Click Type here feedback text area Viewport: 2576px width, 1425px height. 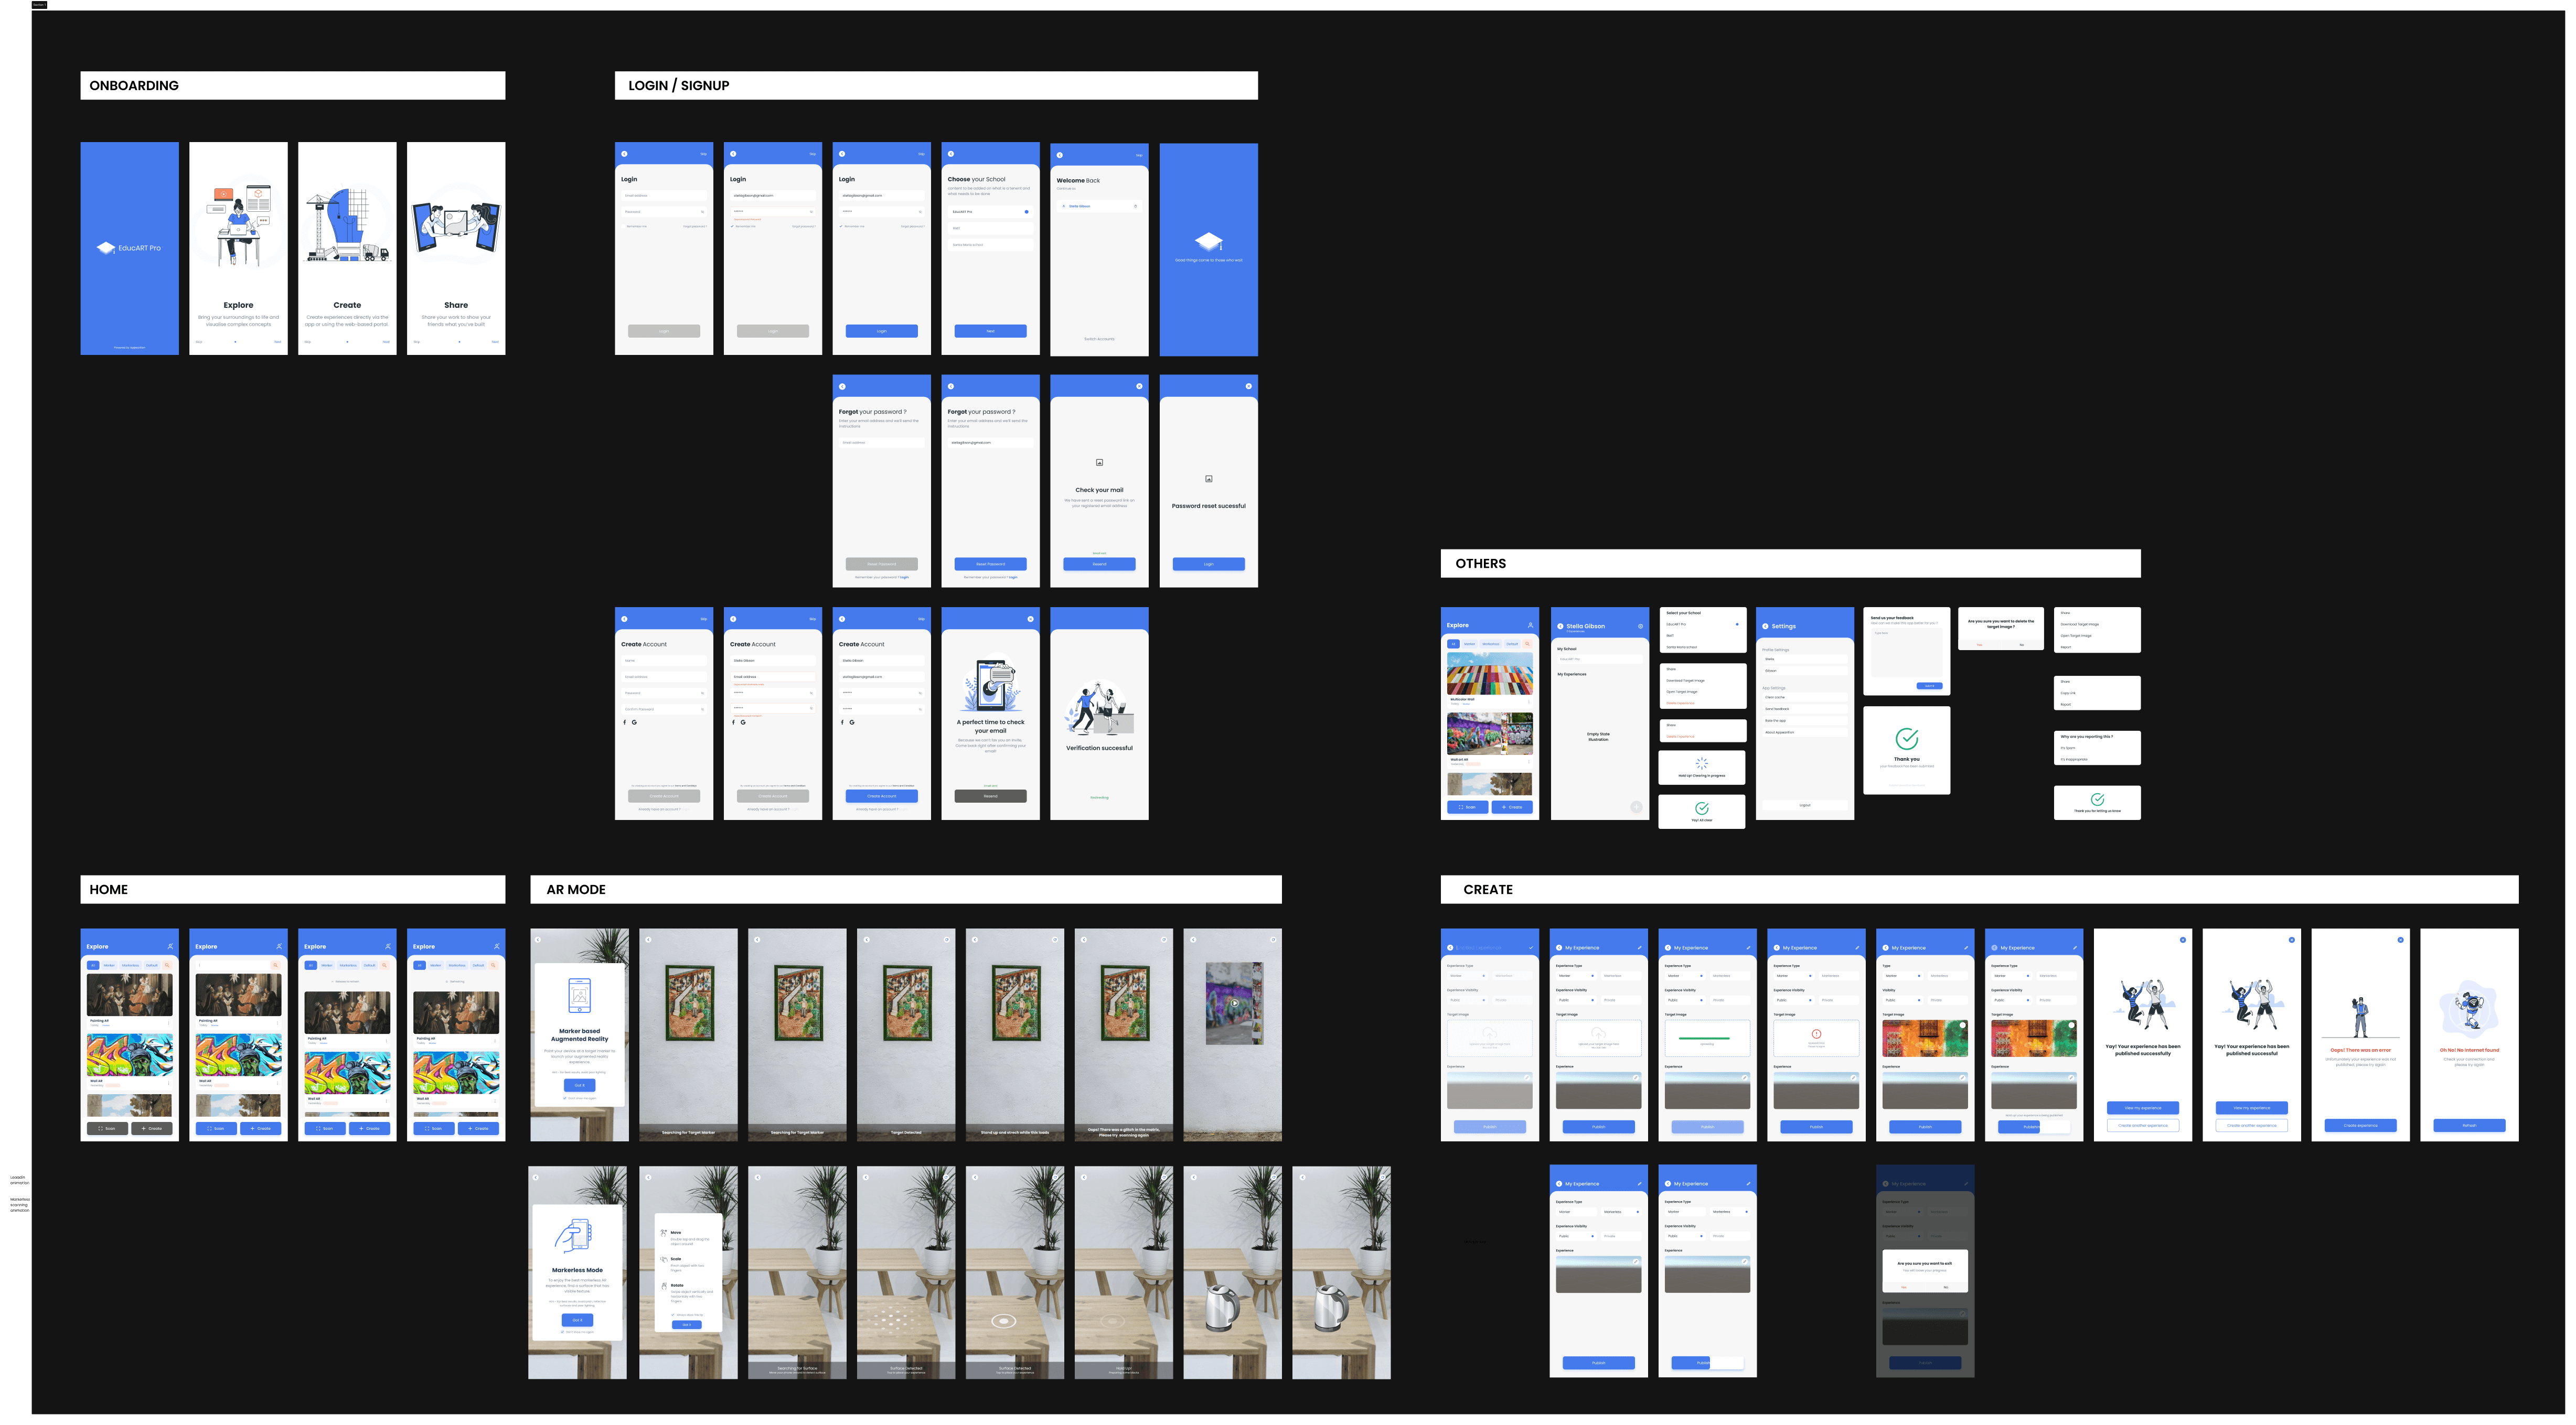pos(1906,653)
